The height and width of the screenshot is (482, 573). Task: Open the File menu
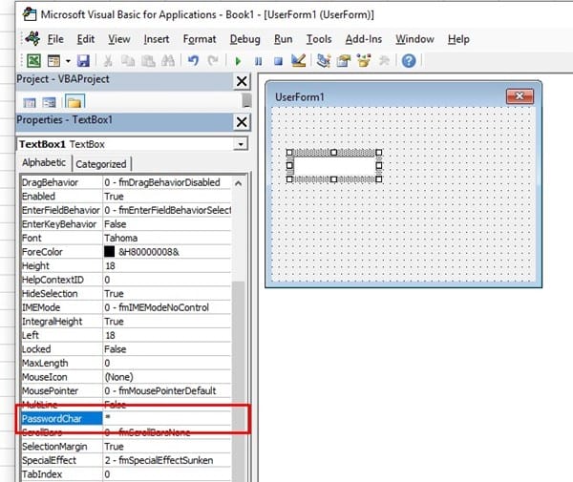55,39
